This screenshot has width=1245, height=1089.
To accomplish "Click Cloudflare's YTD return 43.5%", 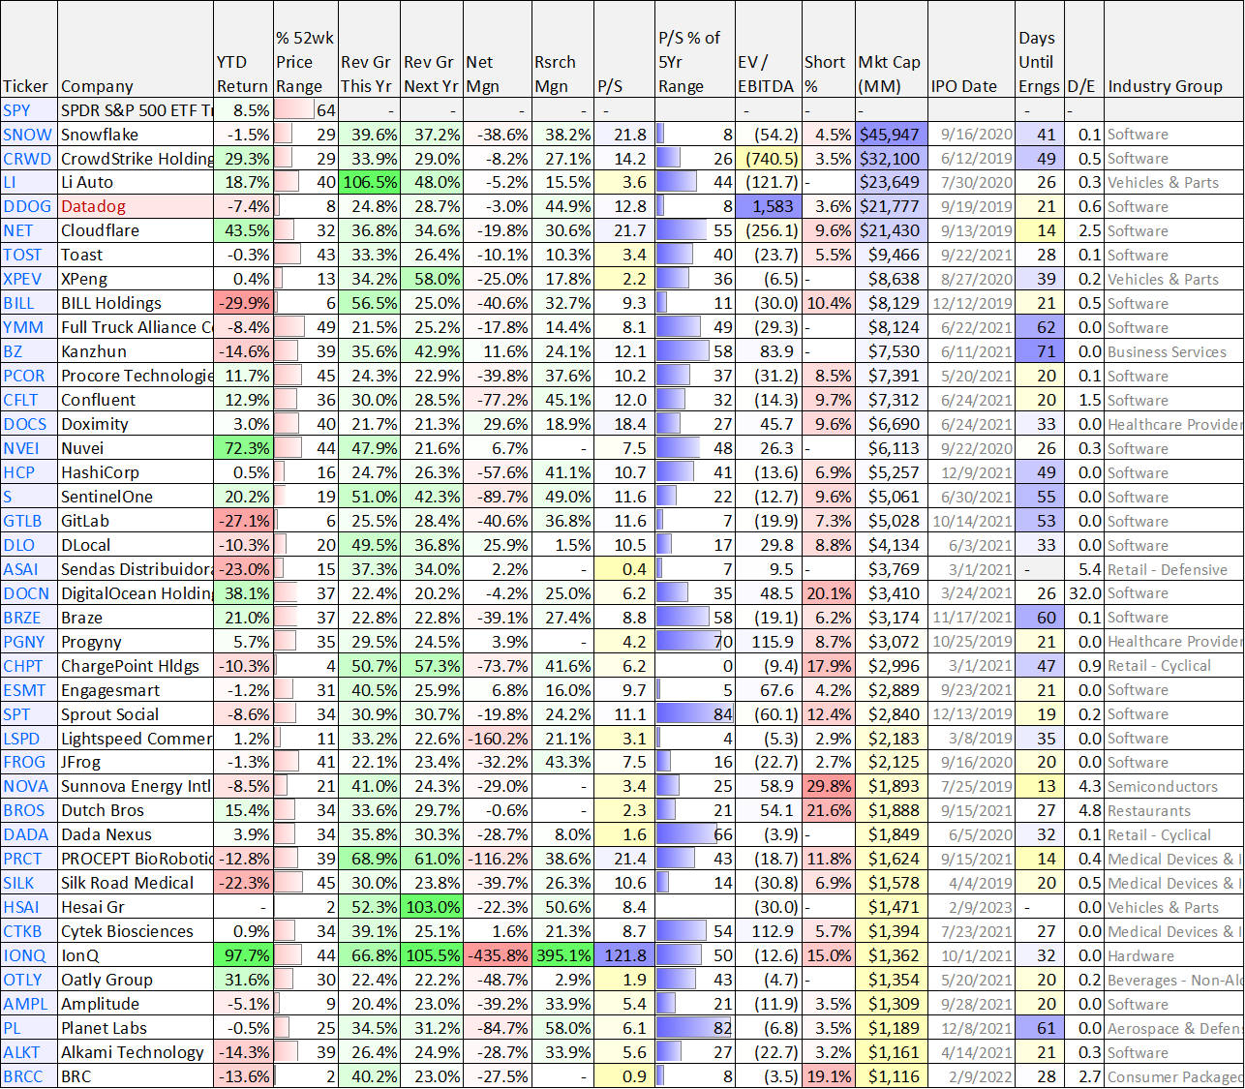I will (x=243, y=230).
